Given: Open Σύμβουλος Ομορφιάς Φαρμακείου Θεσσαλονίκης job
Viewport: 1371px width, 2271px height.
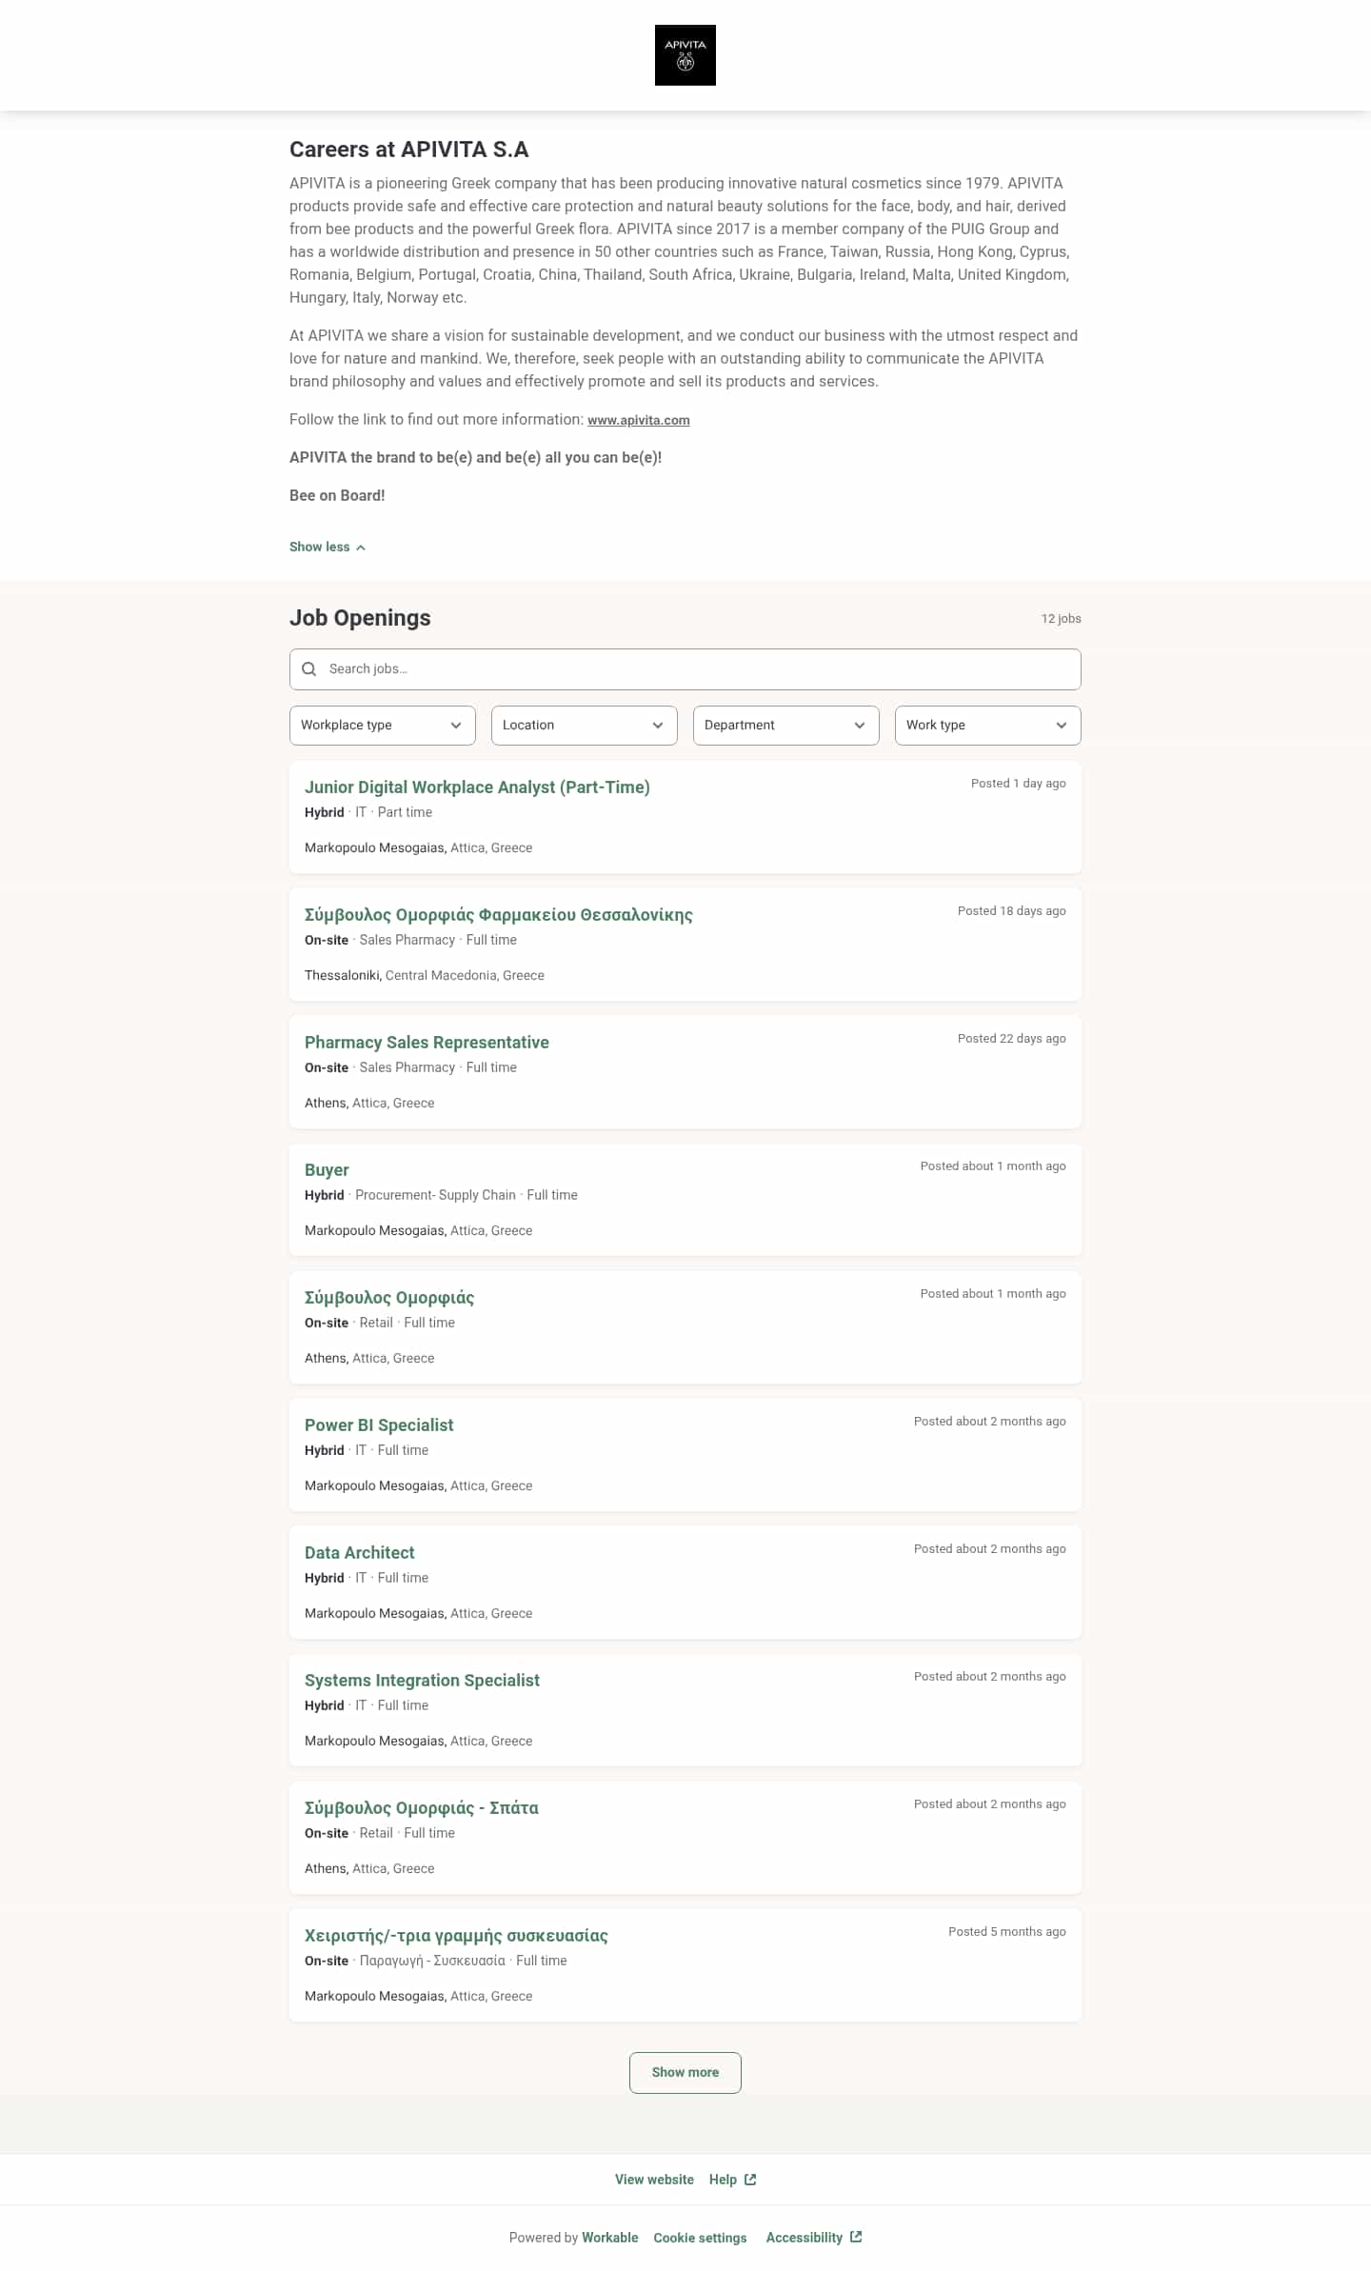Looking at the screenshot, I should 498,915.
